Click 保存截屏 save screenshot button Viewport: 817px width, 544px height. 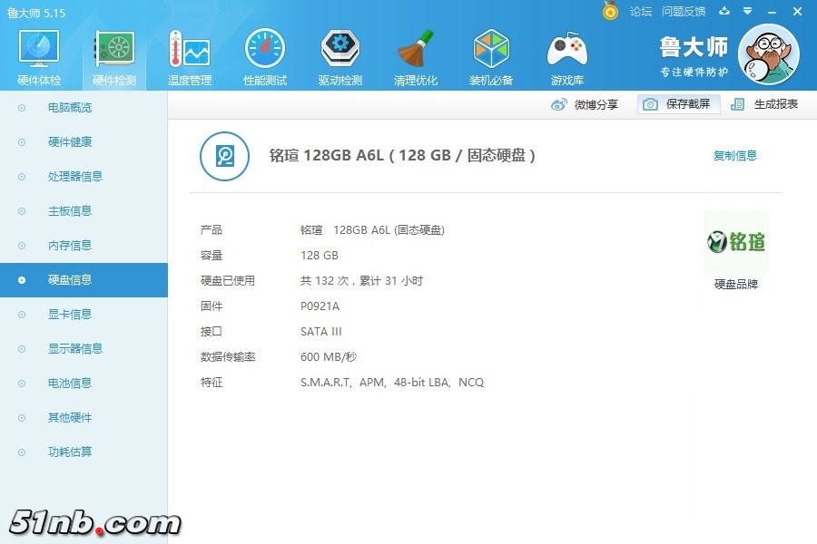(678, 104)
